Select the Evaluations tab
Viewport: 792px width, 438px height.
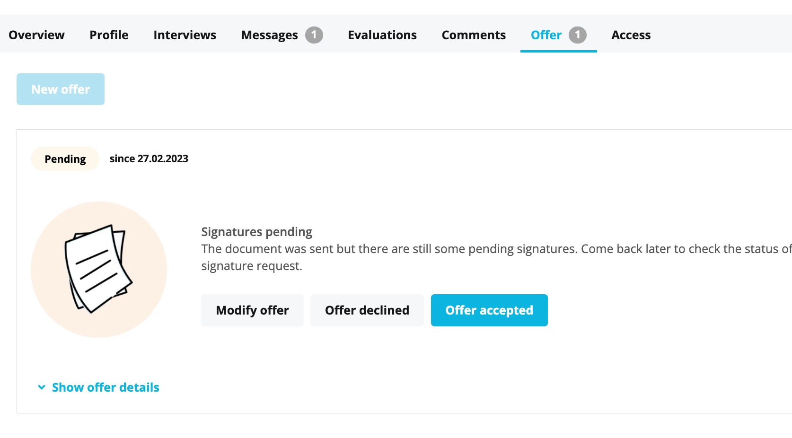(x=382, y=35)
